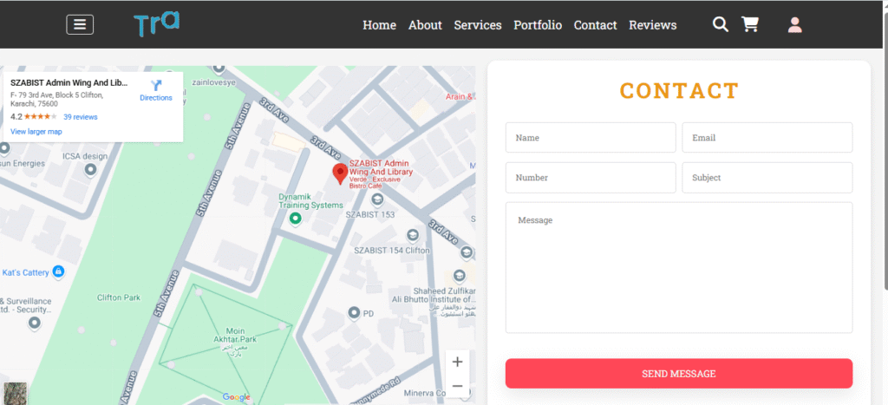Click the Google logo on the map

236,397
